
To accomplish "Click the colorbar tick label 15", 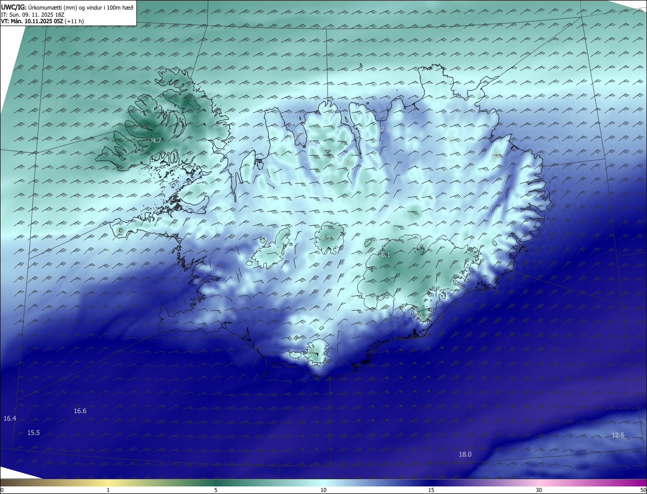I will 431,490.
